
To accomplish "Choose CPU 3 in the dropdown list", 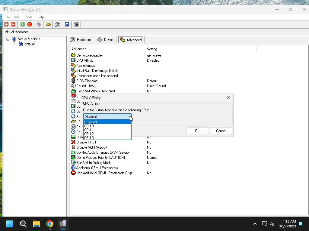I will tap(107, 138).
